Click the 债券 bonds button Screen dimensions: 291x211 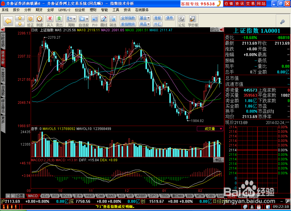click(169, 18)
